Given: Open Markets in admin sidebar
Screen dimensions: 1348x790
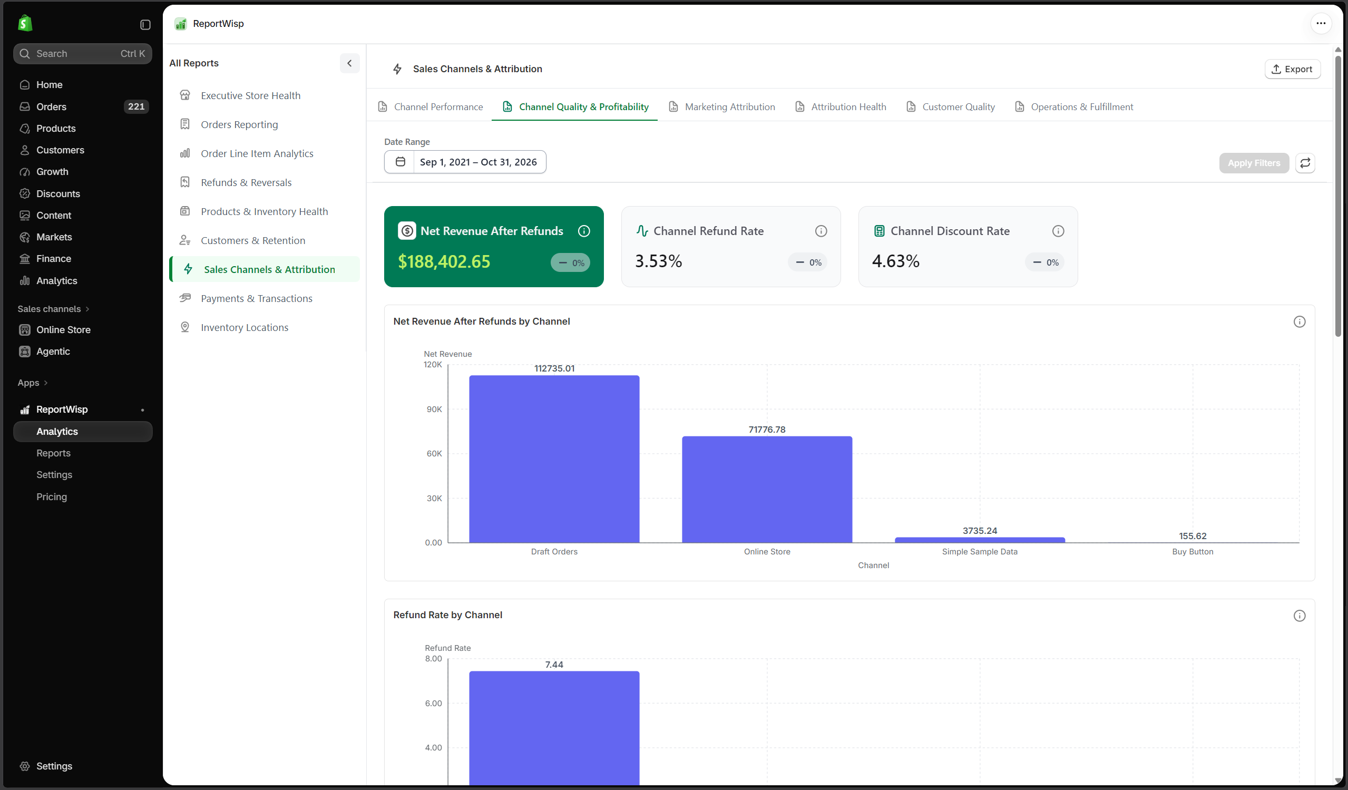Looking at the screenshot, I should [83, 237].
